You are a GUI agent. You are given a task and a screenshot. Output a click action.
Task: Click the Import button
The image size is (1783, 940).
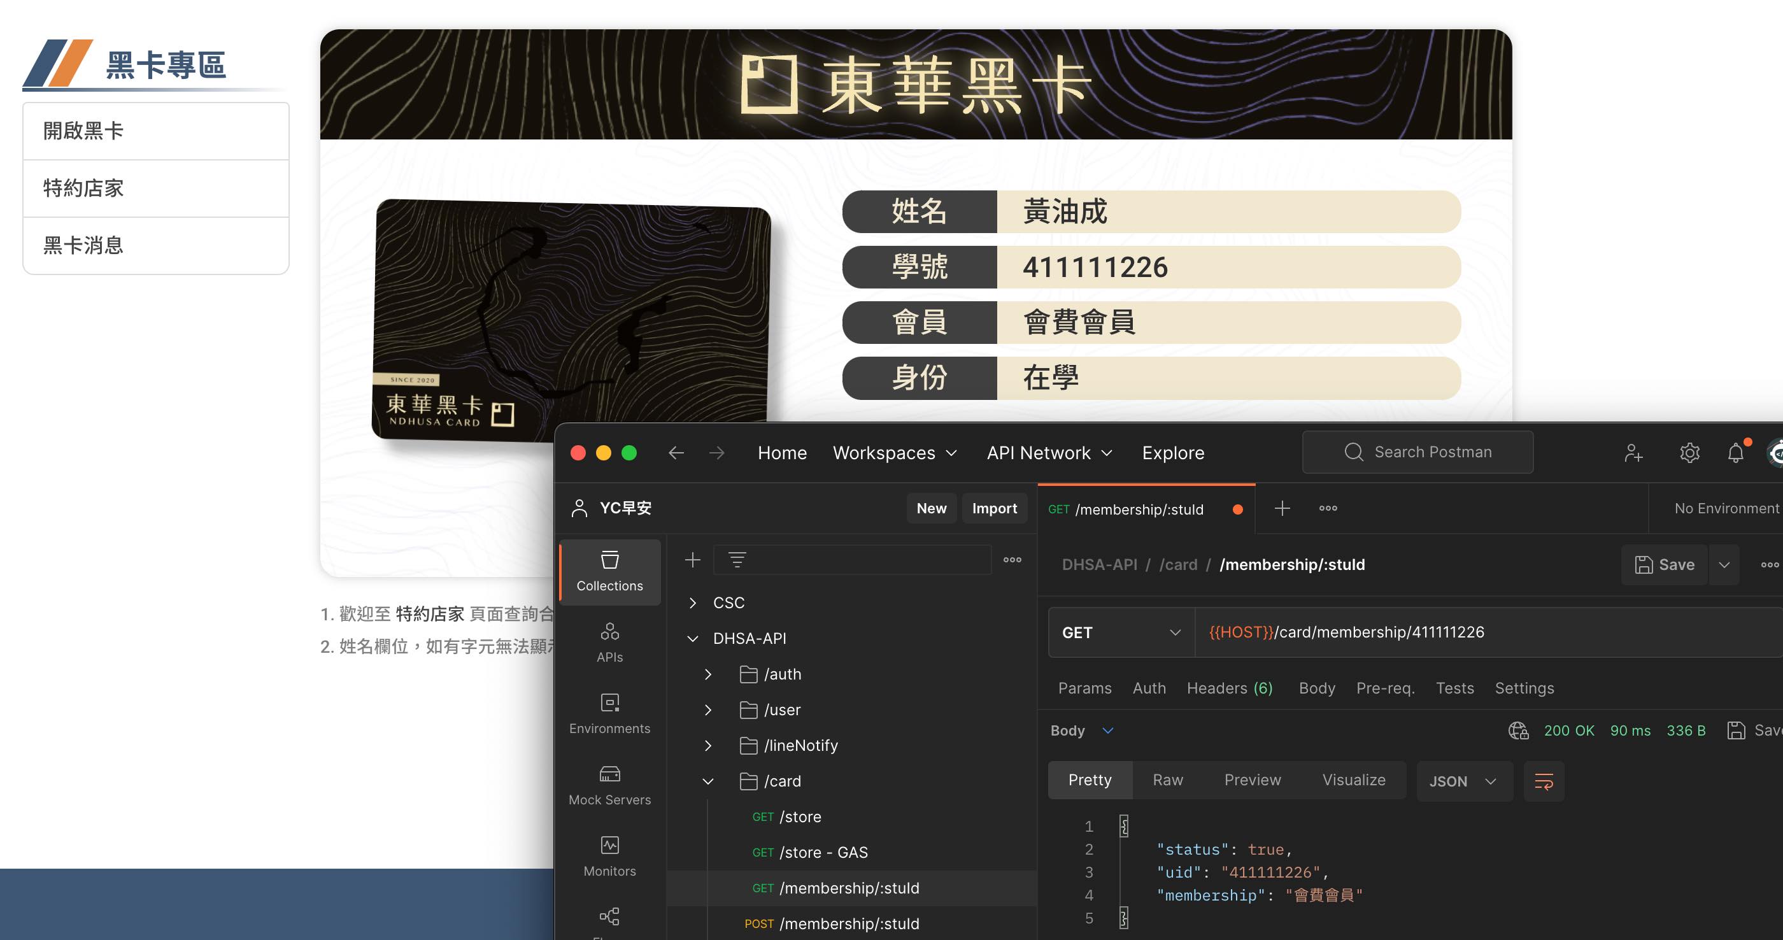[x=995, y=508]
